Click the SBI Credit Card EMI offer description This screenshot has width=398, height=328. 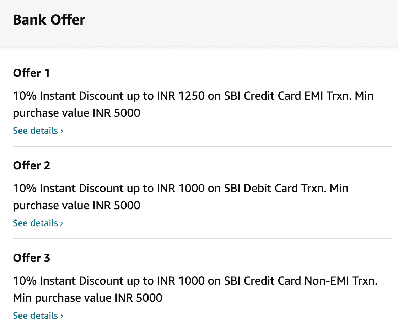[193, 105]
